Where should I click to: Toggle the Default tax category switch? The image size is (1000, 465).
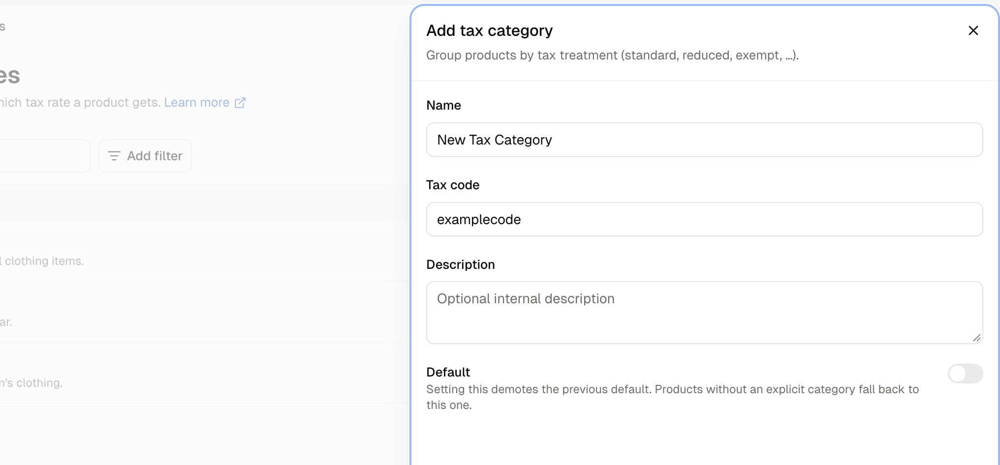(965, 374)
